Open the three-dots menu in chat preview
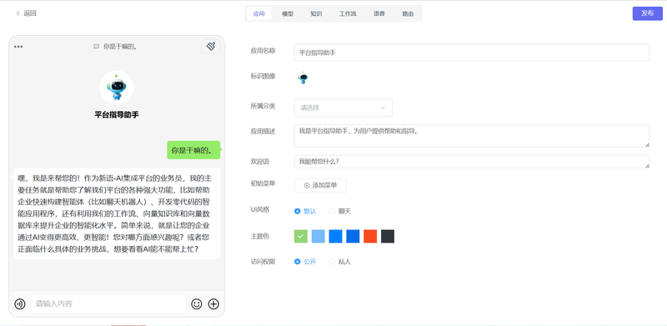The width and height of the screenshot is (667, 326). tap(18, 47)
